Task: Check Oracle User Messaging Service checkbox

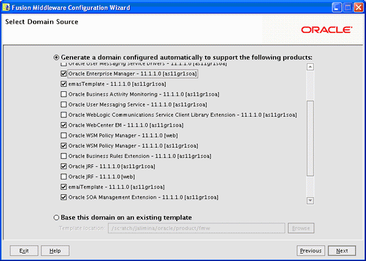Action: tap(63, 104)
